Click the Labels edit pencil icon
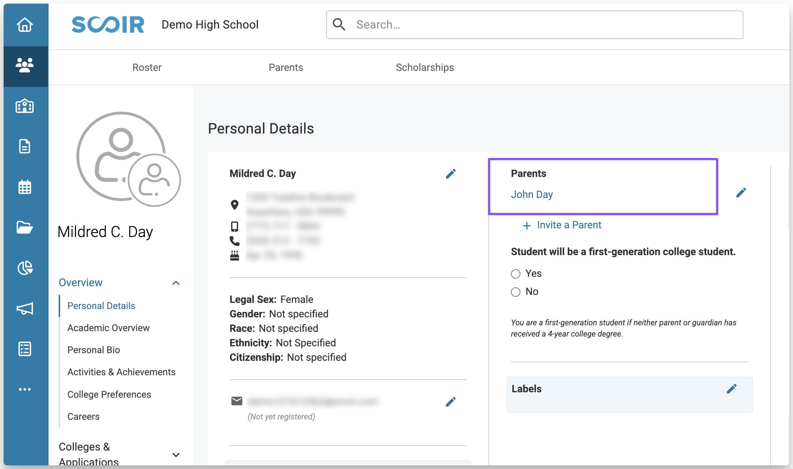The height and width of the screenshot is (469, 793). click(731, 389)
